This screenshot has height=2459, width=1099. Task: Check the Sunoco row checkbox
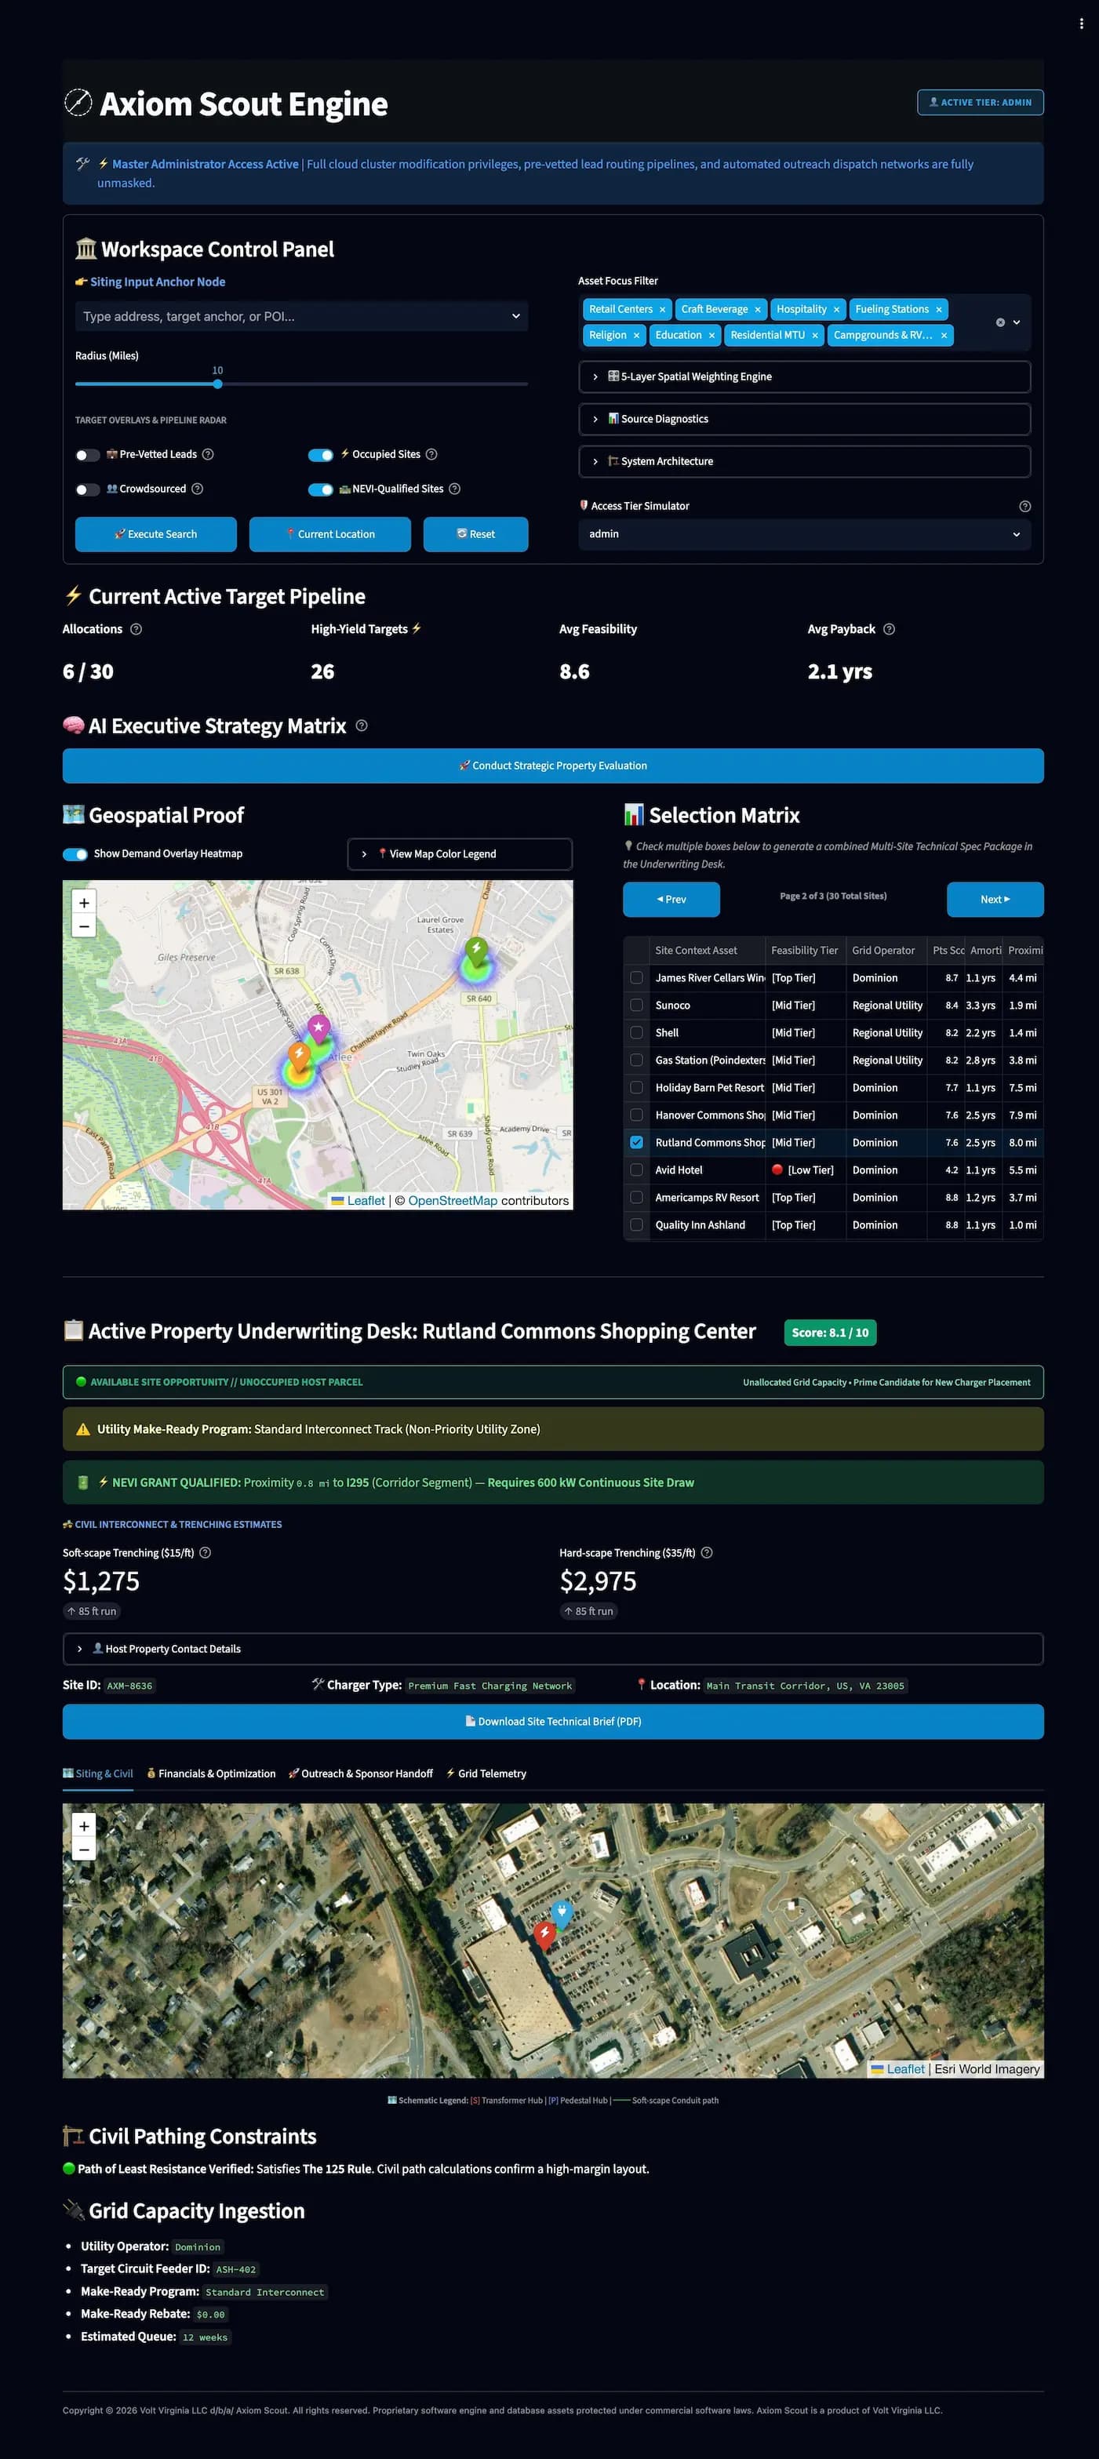tap(637, 1006)
